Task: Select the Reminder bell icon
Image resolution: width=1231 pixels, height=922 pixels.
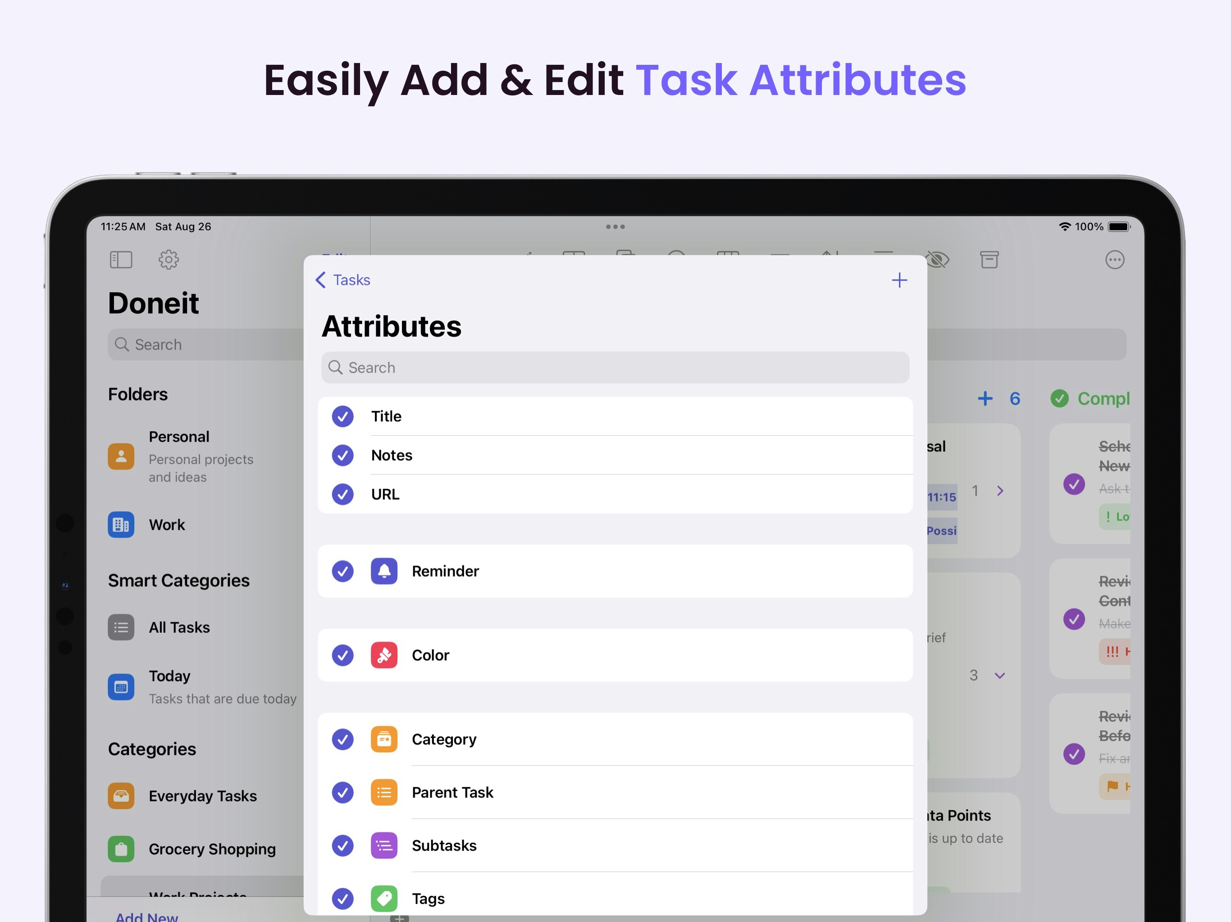Action: [384, 571]
